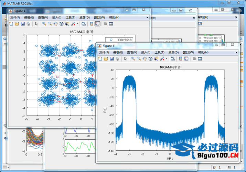Select Brush data tool in Figure 1
This screenshot has height=172, width=246.
73,24
